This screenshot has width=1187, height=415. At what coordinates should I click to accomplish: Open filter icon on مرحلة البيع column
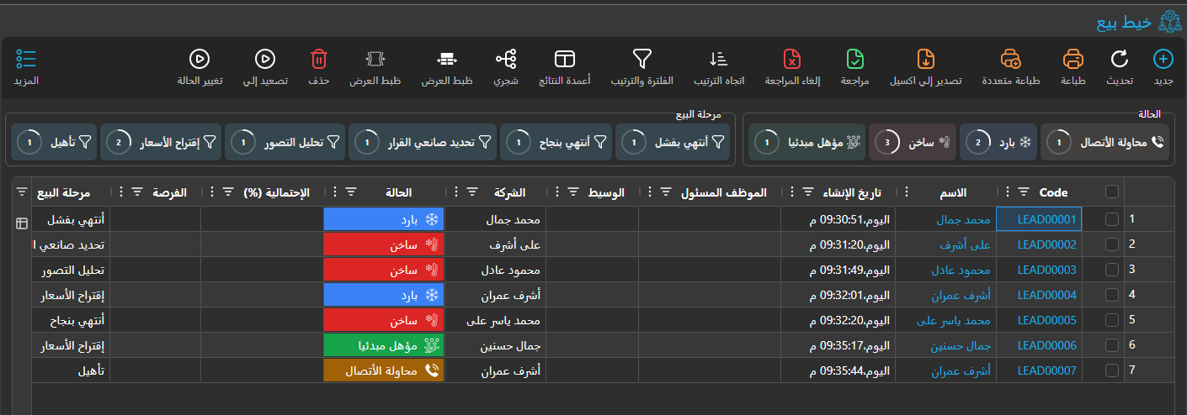coord(22,192)
